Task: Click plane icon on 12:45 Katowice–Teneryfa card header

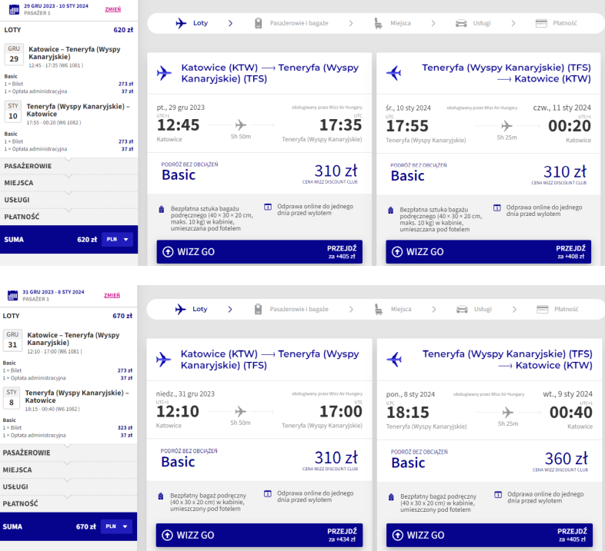Action: click(x=164, y=73)
